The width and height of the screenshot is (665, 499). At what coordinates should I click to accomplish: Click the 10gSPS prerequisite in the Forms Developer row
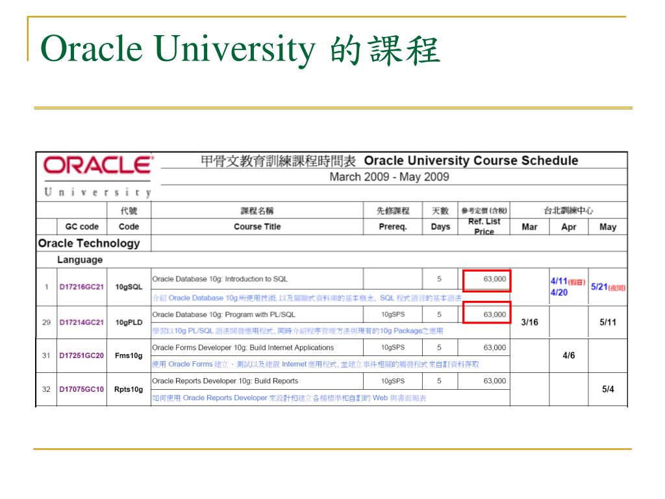coord(393,348)
